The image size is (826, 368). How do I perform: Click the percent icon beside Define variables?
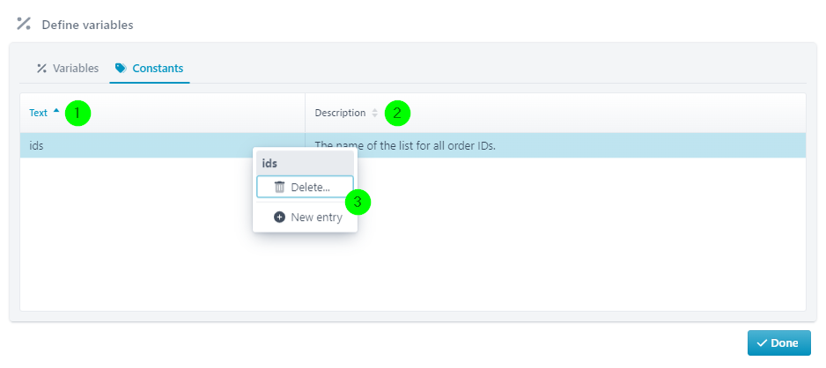tap(24, 24)
